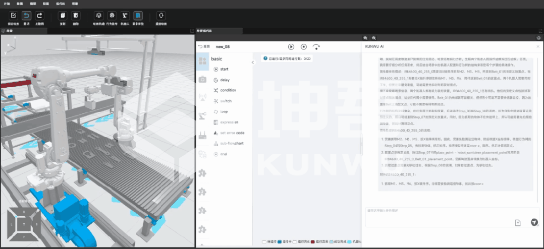Stop the new_08 flowchart execution
This screenshot has height=249, width=544.
[x=304, y=46]
